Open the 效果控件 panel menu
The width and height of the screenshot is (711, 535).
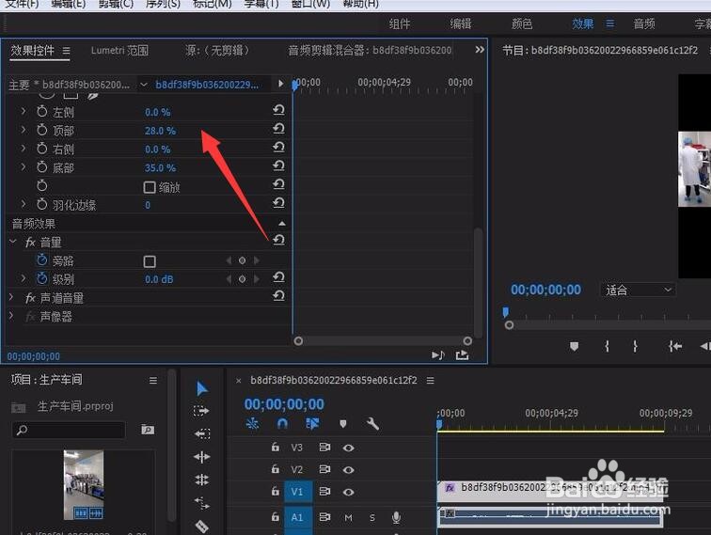tap(66, 51)
